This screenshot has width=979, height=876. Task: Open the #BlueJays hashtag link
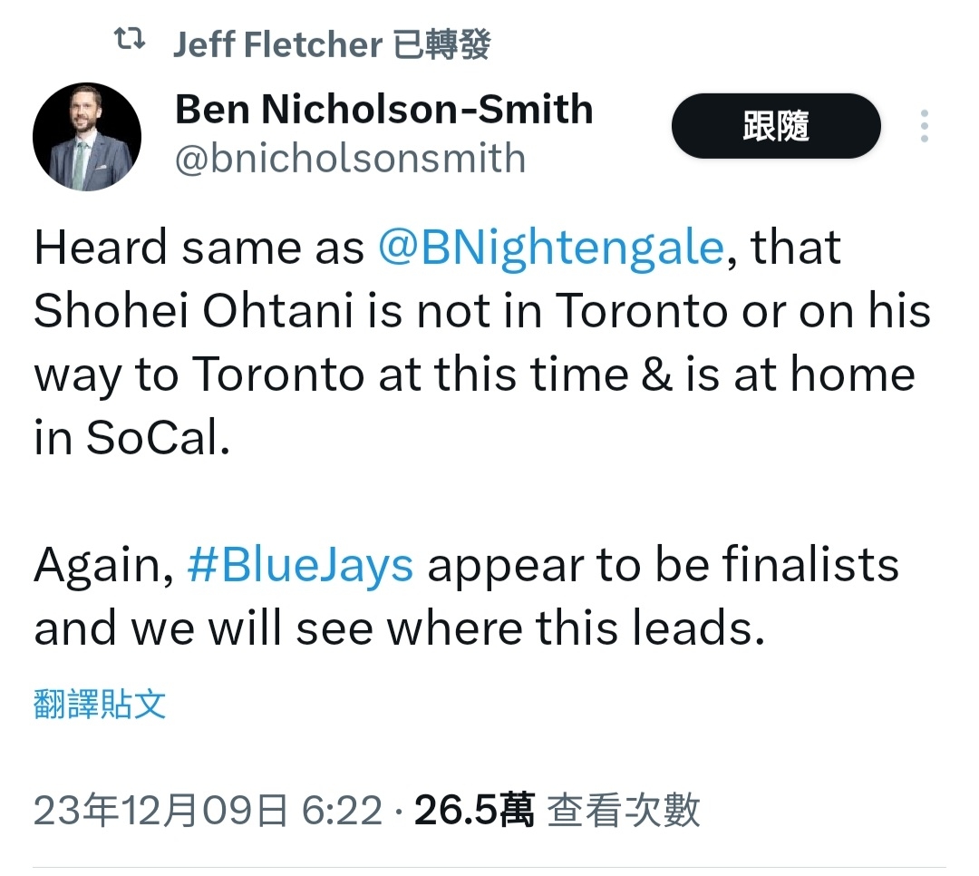(300, 566)
